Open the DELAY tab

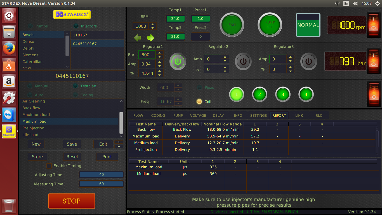coord(218,115)
